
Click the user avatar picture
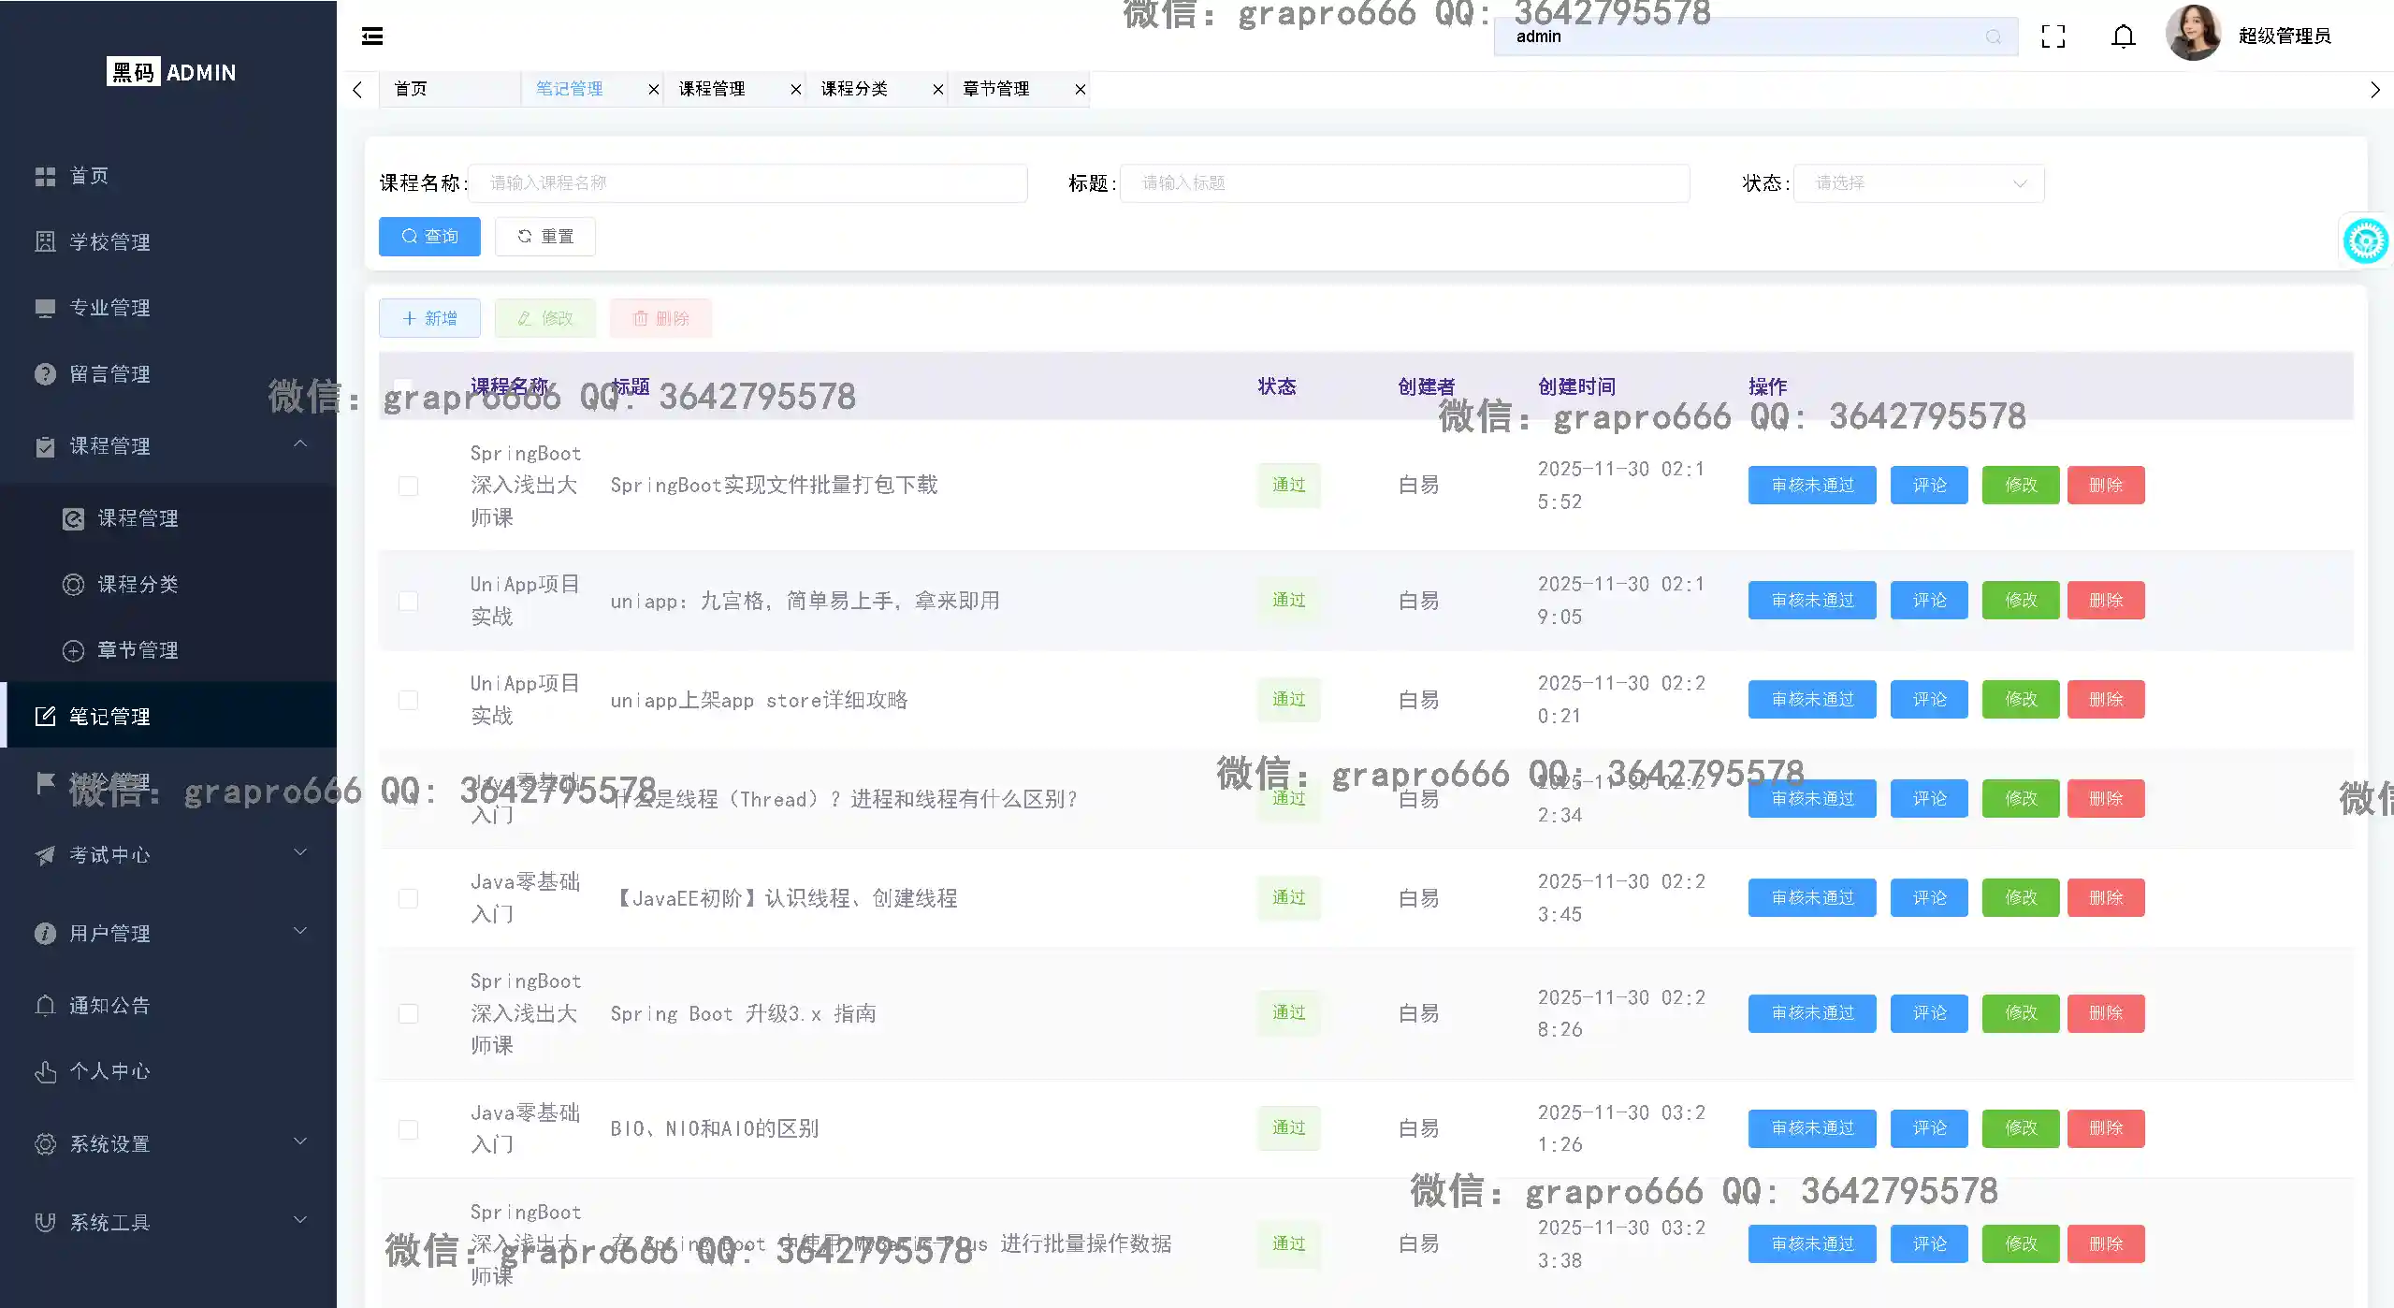2192,34
